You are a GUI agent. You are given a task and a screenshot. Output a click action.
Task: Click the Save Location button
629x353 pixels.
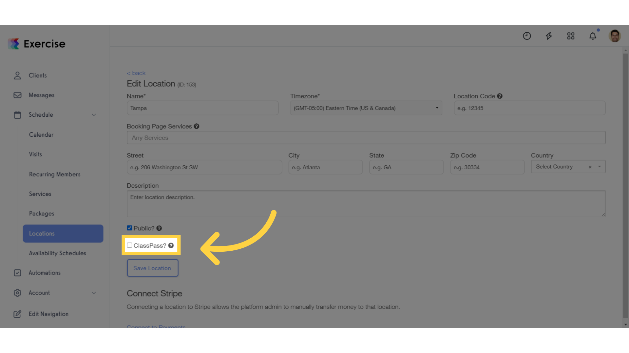(152, 268)
